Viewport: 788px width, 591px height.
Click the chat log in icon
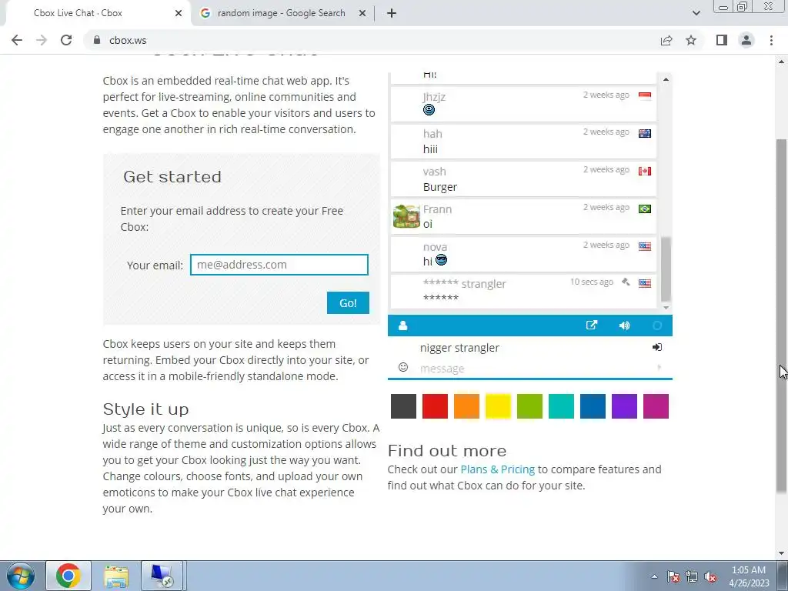click(657, 347)
